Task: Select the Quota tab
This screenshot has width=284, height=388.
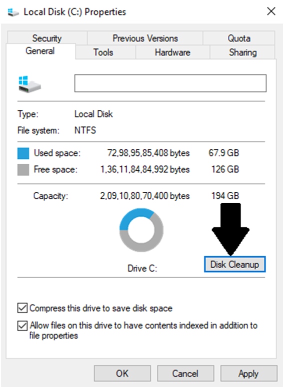Action: click(239, 38)
